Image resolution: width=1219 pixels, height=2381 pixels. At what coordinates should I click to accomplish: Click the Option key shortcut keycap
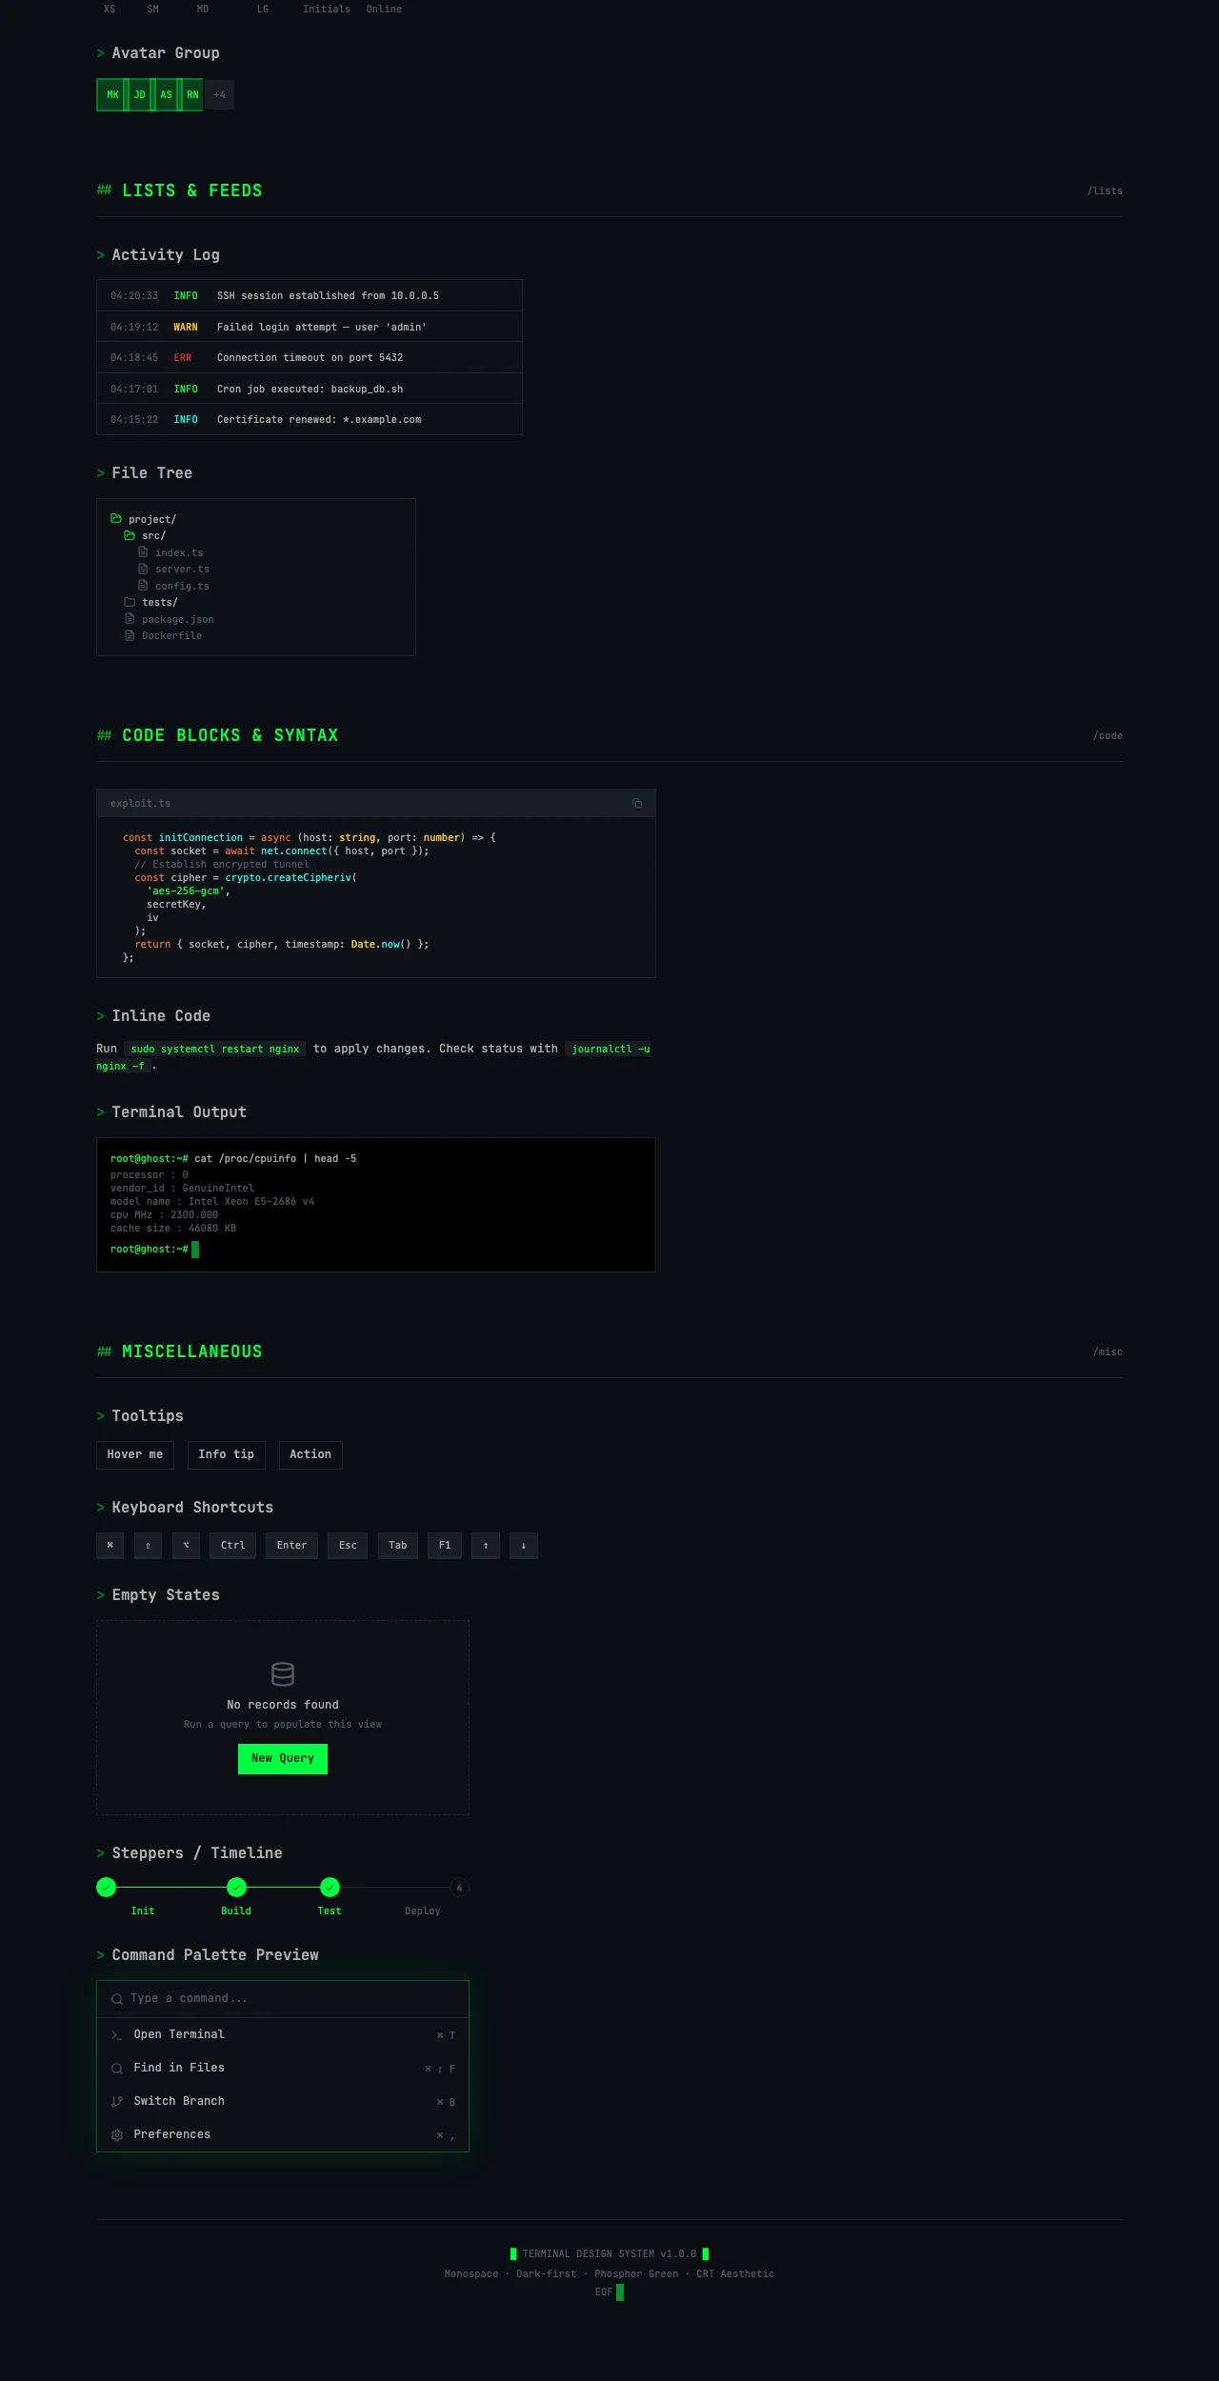186,1545
